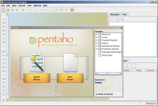This screenshot has width=158, height=106.
Task: Click the Undo toolbar icon
Action: tap(42, 10)
